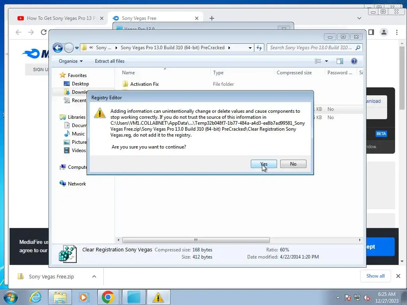Sort by Type column
Viewport: 407px width, 305px height.
[x=218, y=73]
